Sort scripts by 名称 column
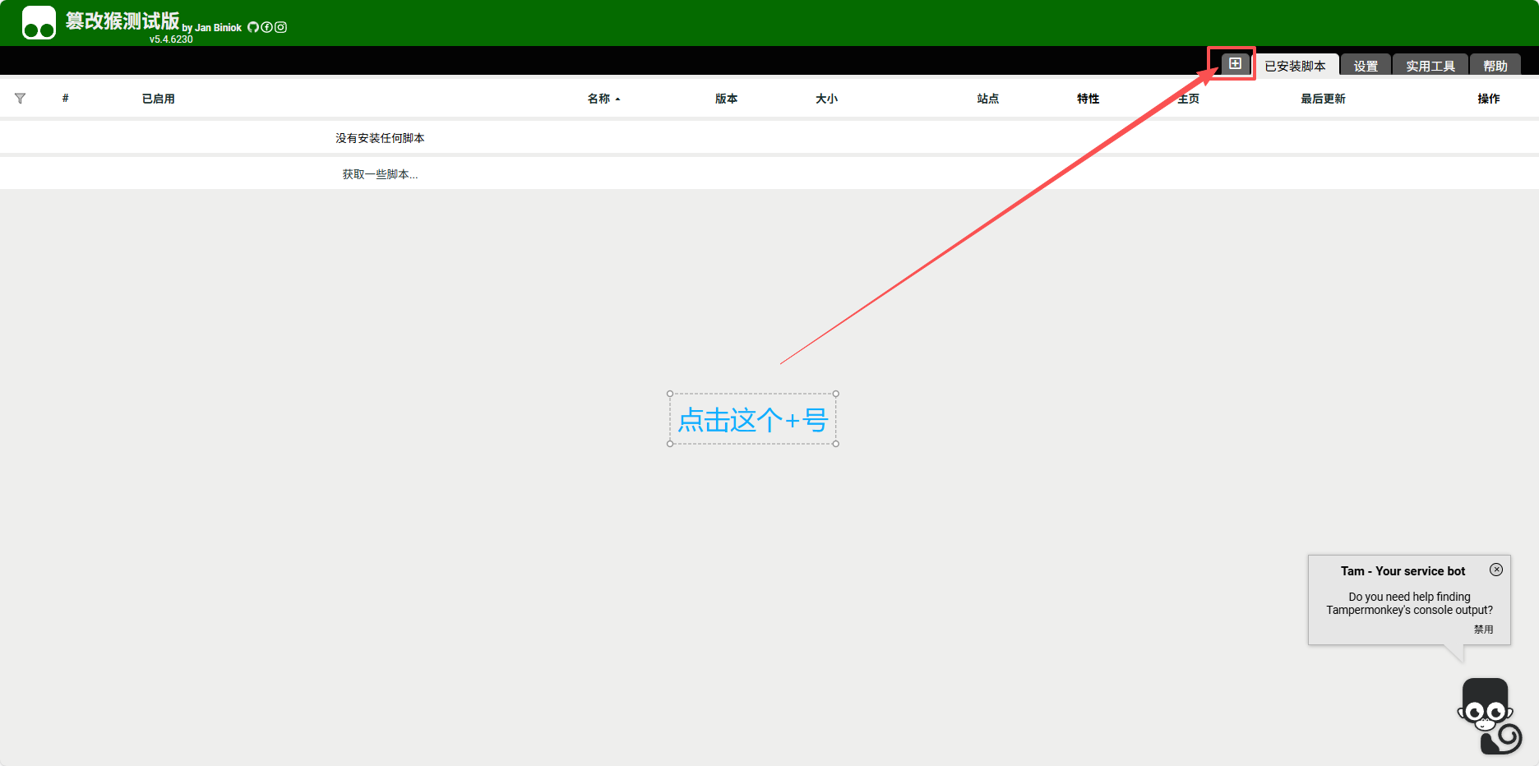Image resolution: width=1539 pixels, height=766 pixels. tap(599, 99)
